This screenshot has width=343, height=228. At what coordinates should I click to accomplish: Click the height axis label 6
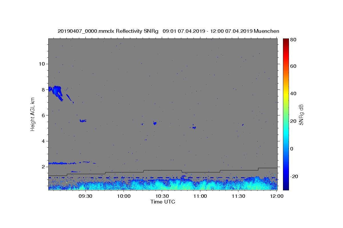(x=43, y=115)
